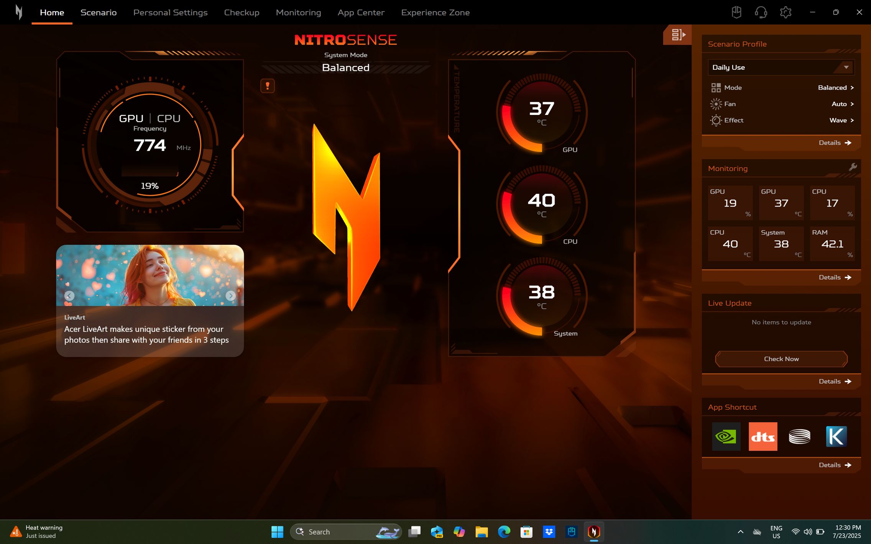
Task: Open File Explorer from taskbar
Action: (x=482, y=532)
